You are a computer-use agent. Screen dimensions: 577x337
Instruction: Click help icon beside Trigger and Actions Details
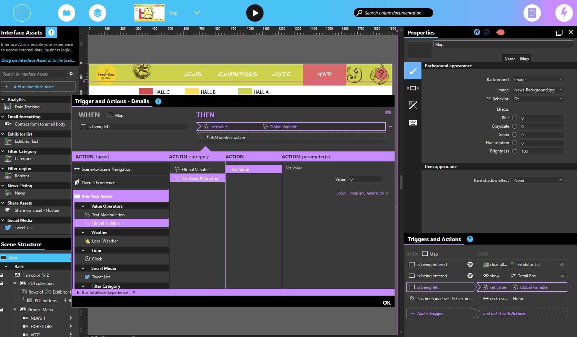158,101
